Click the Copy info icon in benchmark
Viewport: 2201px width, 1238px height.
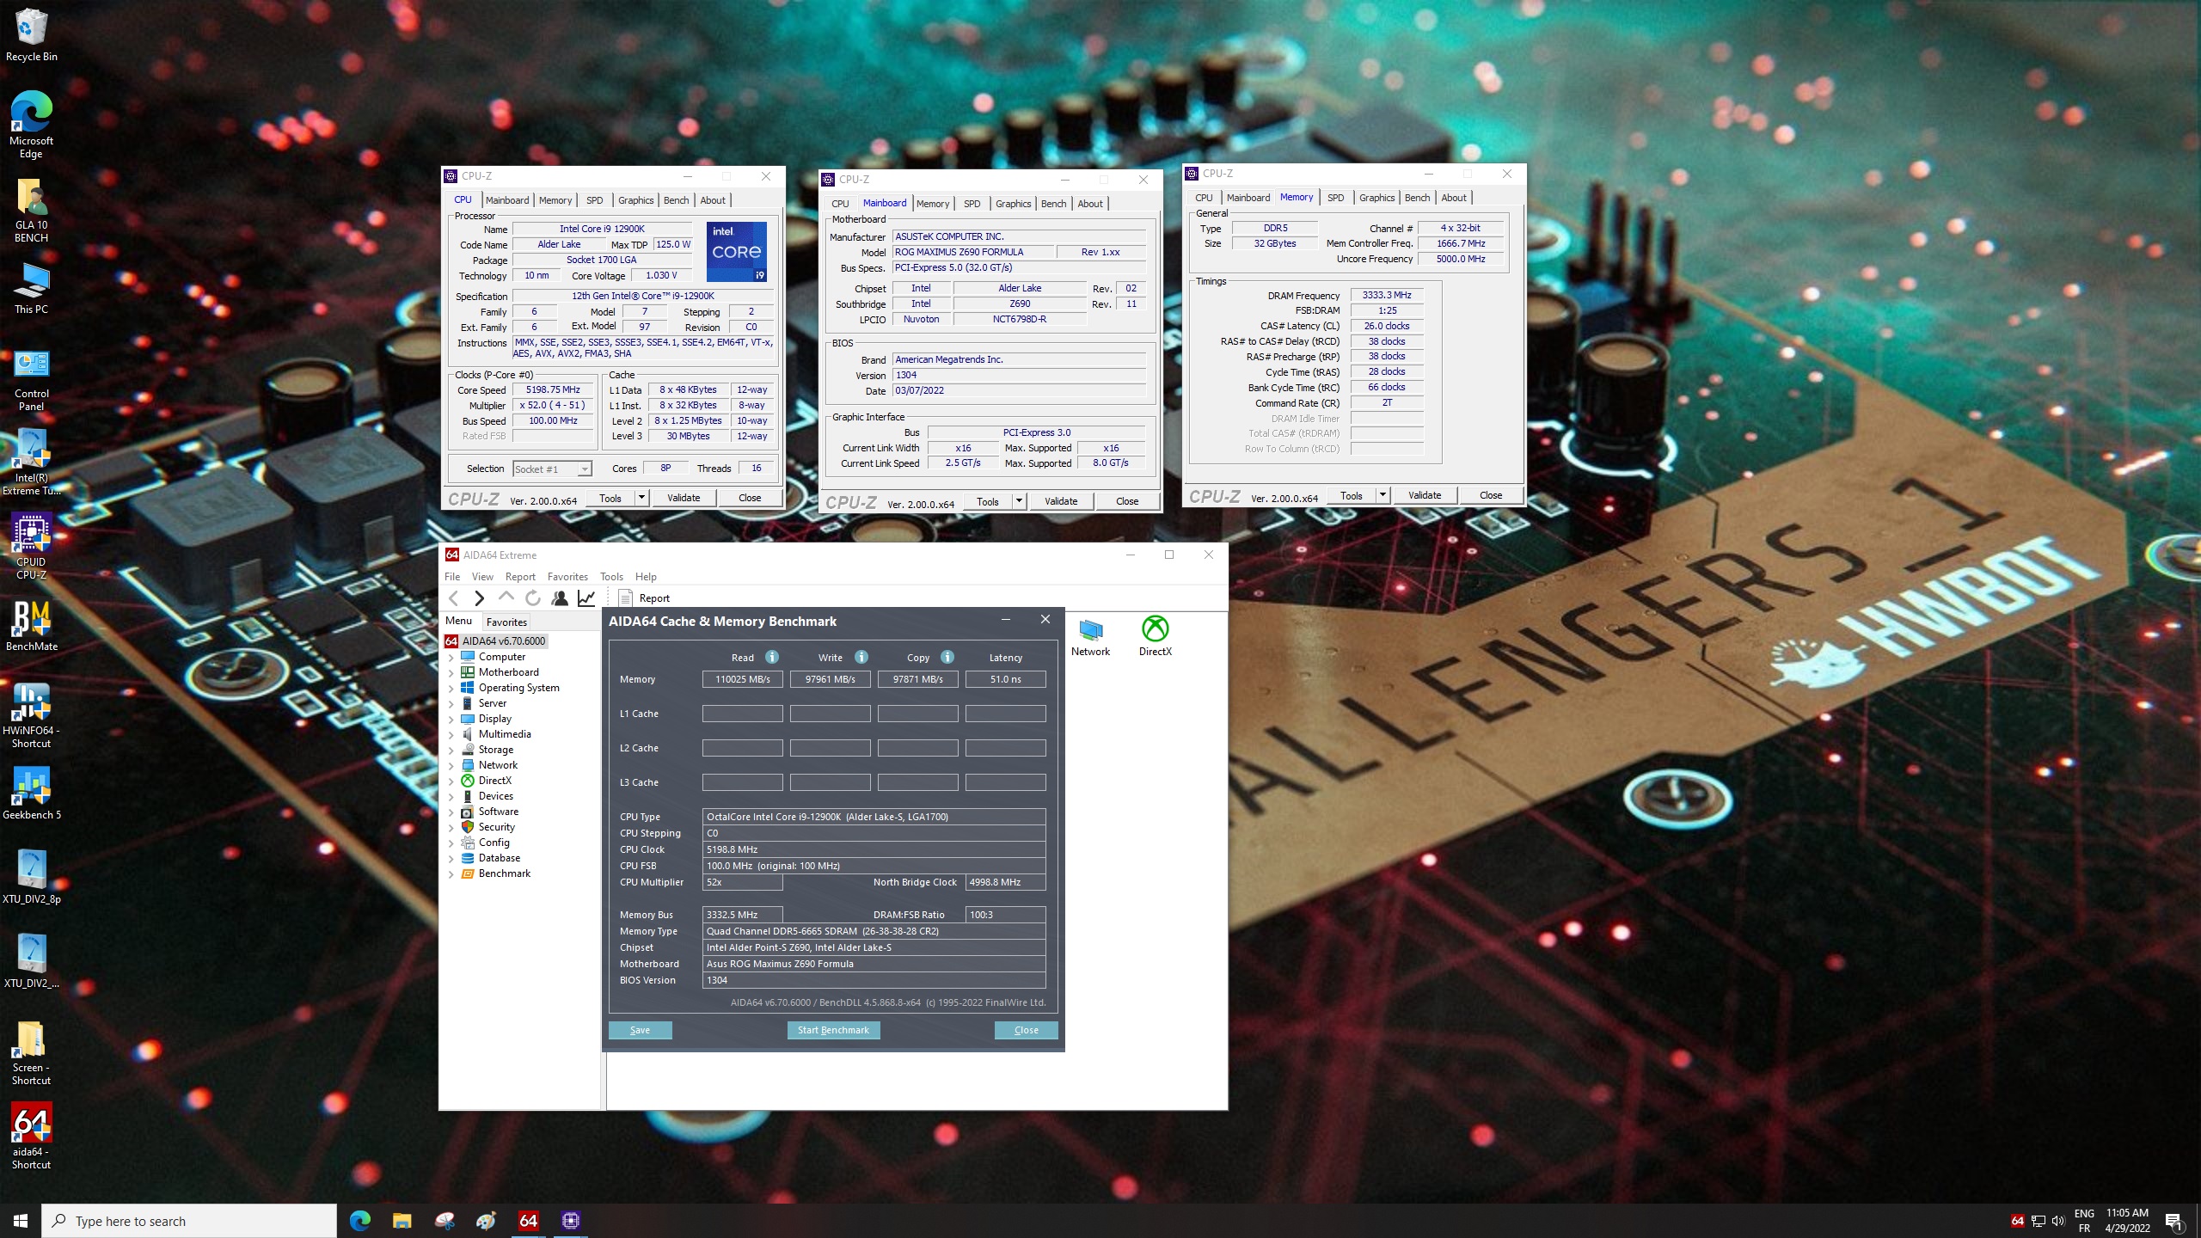(x=947, y=657)
